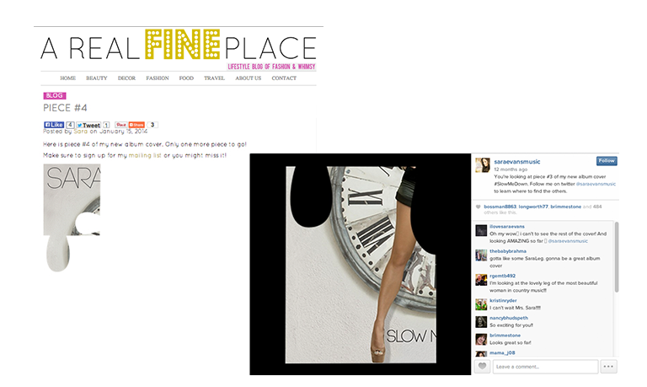Open the CONTACT menu item
Screen dimensions: 647x387
(x=284, y=78)
